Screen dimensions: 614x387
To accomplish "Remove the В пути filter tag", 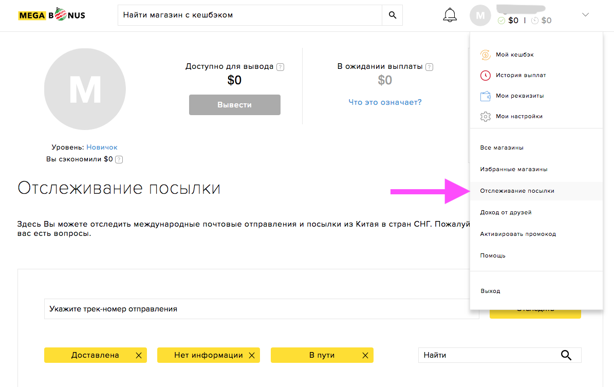I will point(365,355).
